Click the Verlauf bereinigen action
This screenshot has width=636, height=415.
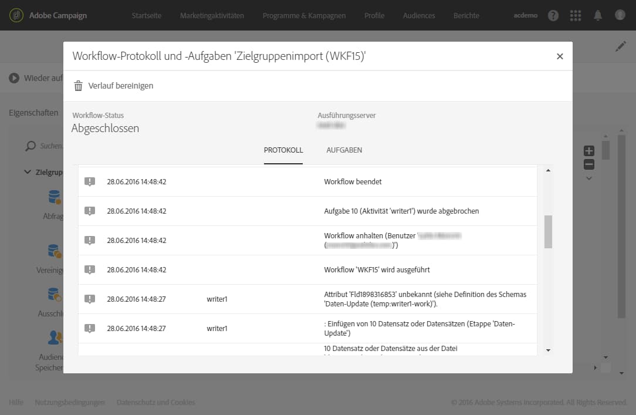pos(120,85)
